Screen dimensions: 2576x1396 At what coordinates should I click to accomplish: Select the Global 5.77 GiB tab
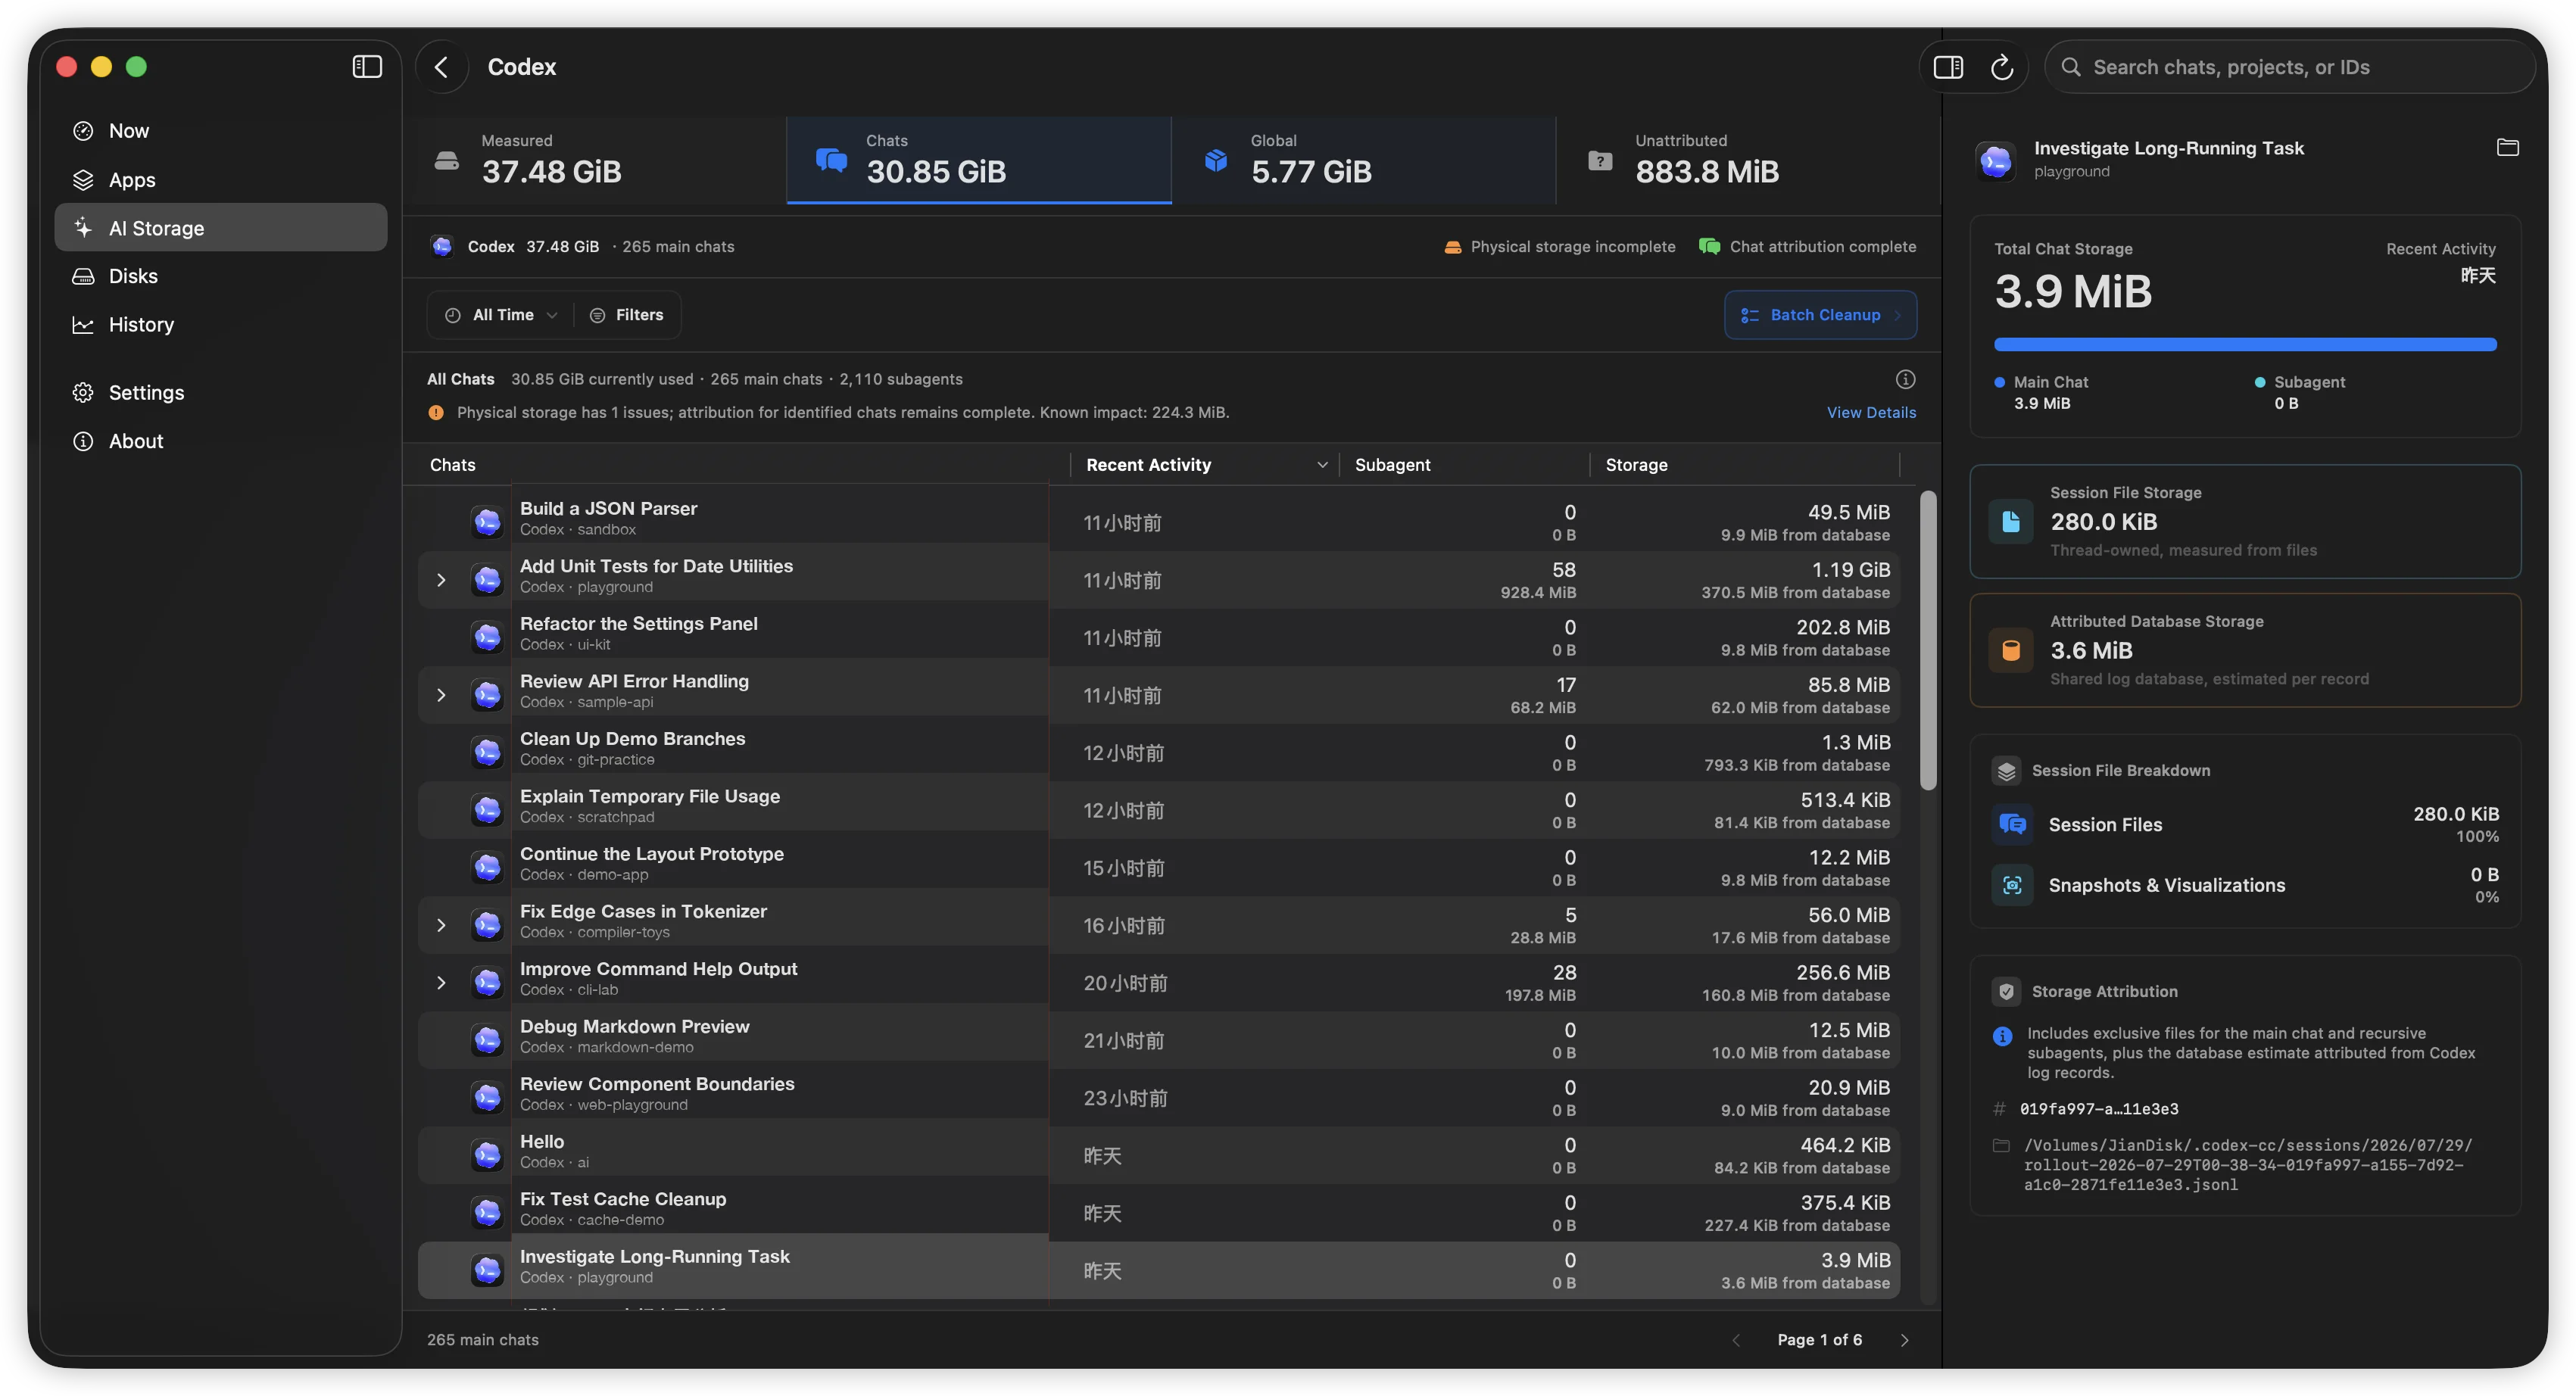[x=1364, y=160]
